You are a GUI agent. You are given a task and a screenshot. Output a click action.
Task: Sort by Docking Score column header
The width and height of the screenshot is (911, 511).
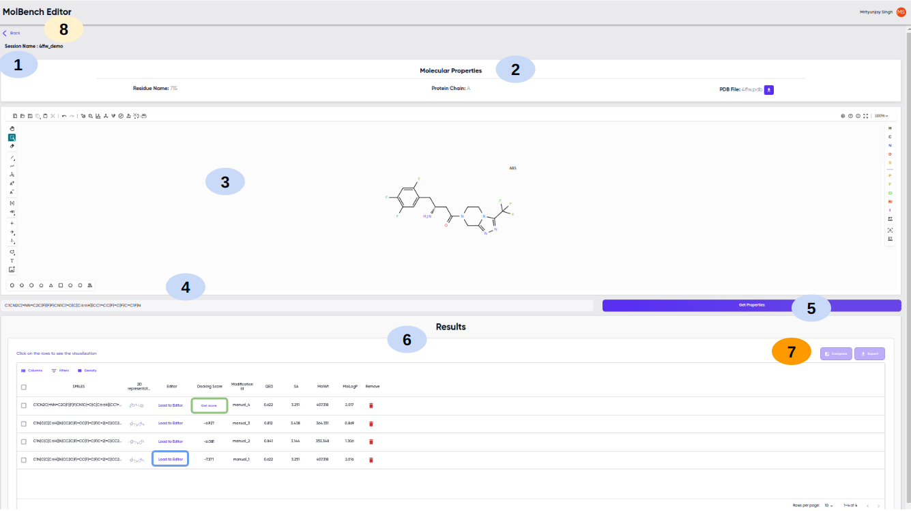[x=209, y=387]
